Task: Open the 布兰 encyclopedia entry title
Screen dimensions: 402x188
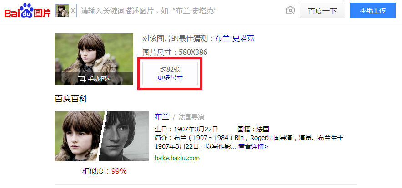Action: pyautogui.click(x=162, y=117)
